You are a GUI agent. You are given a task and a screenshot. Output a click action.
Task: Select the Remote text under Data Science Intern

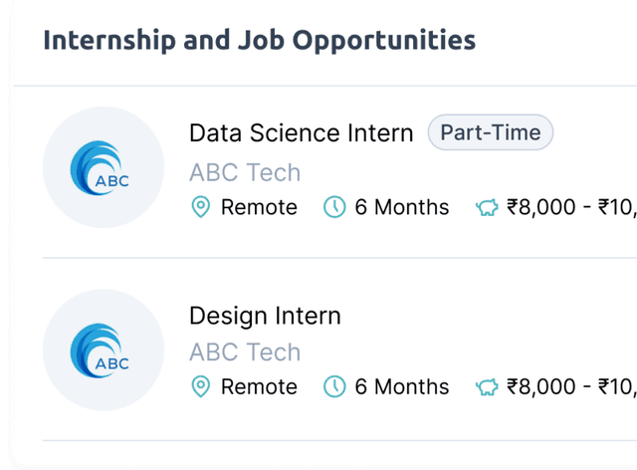[259, 207]
